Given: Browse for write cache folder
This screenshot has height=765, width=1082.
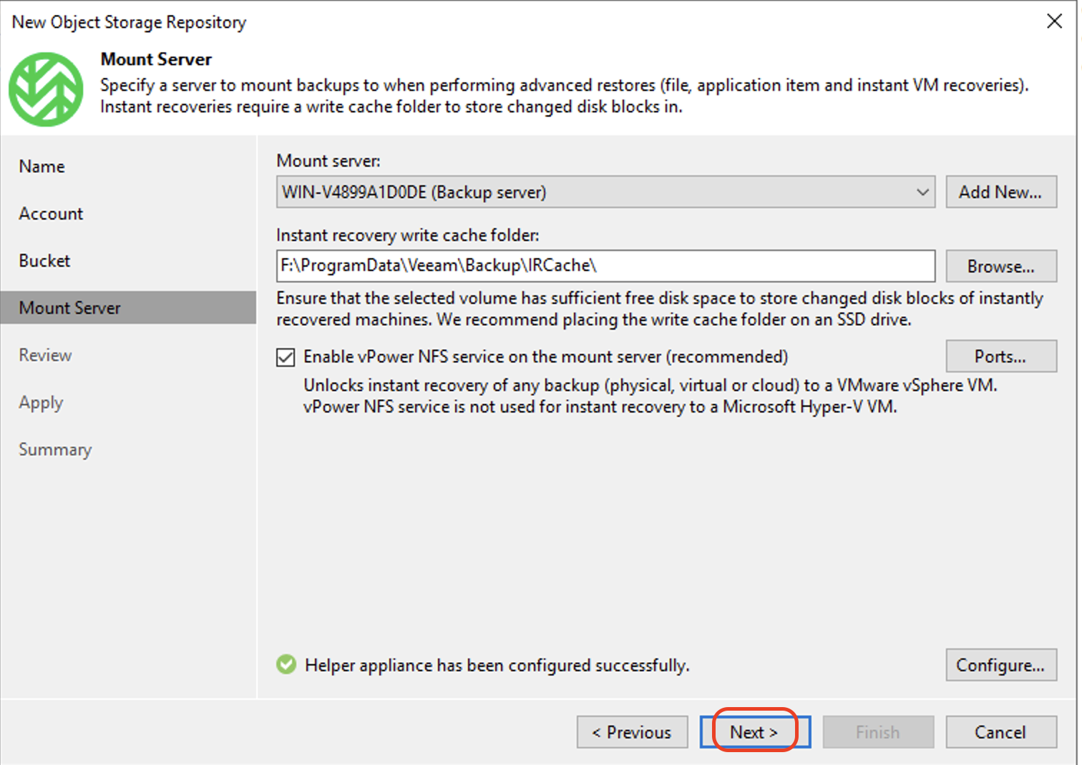Looking at the screenshot, I should pyautogui.click(x=1001, y=267).
